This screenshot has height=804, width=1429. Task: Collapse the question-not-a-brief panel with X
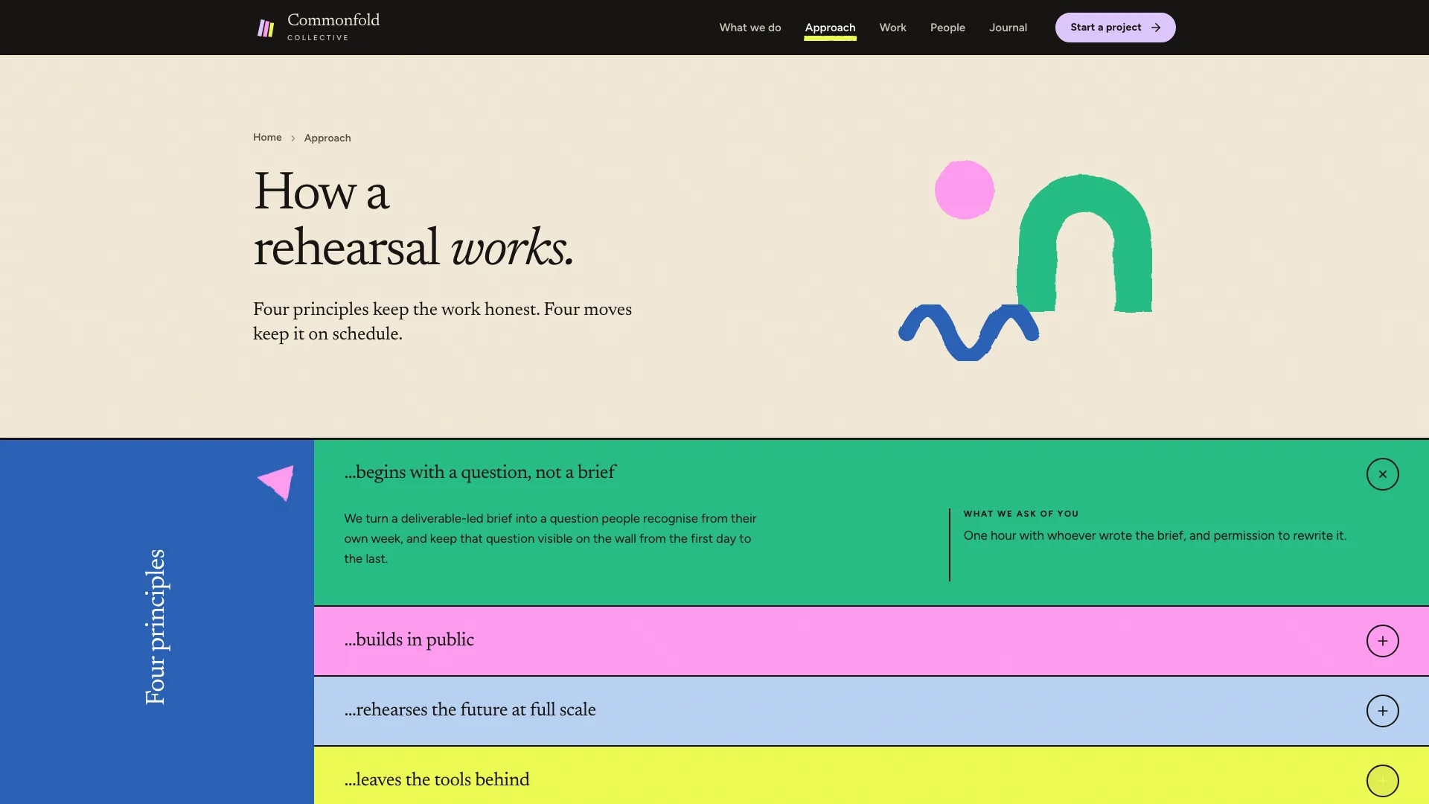[x=1382, y=474]
